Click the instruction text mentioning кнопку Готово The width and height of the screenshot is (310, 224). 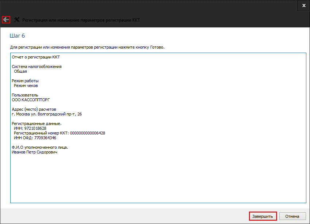click(87, 47)
